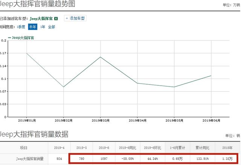Click the 2018年 column header
Screen dimensions: 241x165
point(227,148)
